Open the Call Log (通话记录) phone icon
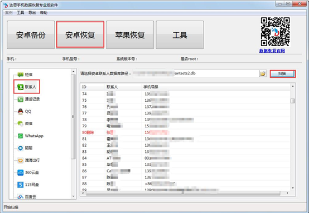The height and width of the screenshot is (213, 309). pos(20,99)
